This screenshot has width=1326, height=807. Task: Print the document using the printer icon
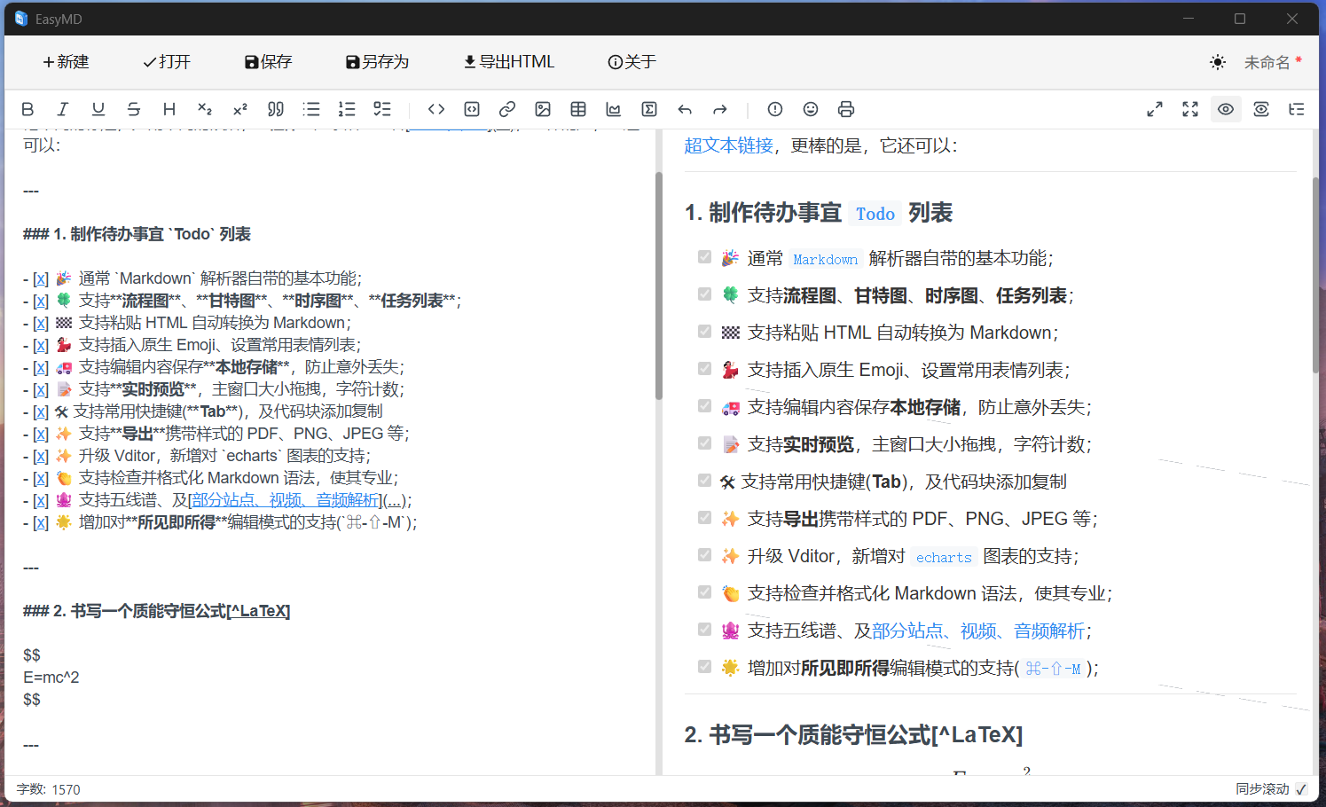[845, 108]
